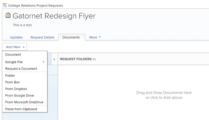The height and width of the screenshot is (120, 209).
Task: Open the Request Details tab
Action: [42, 37]
